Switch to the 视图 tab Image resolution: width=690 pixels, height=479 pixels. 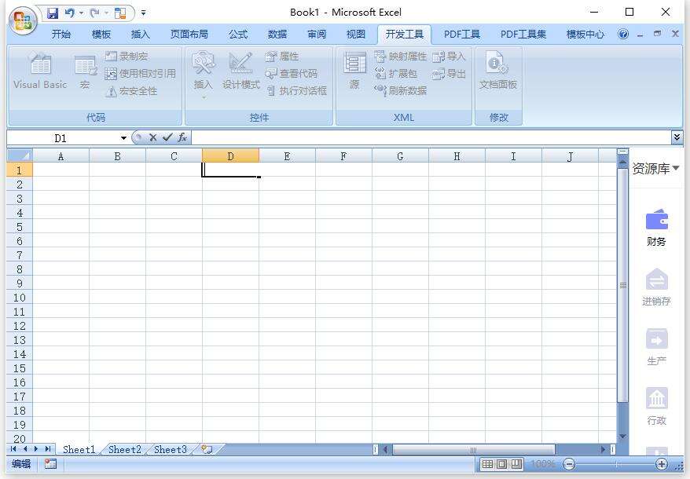pyautogui.click(x=355, y=35)
